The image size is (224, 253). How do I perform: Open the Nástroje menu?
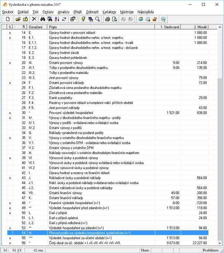click(127, 12)
